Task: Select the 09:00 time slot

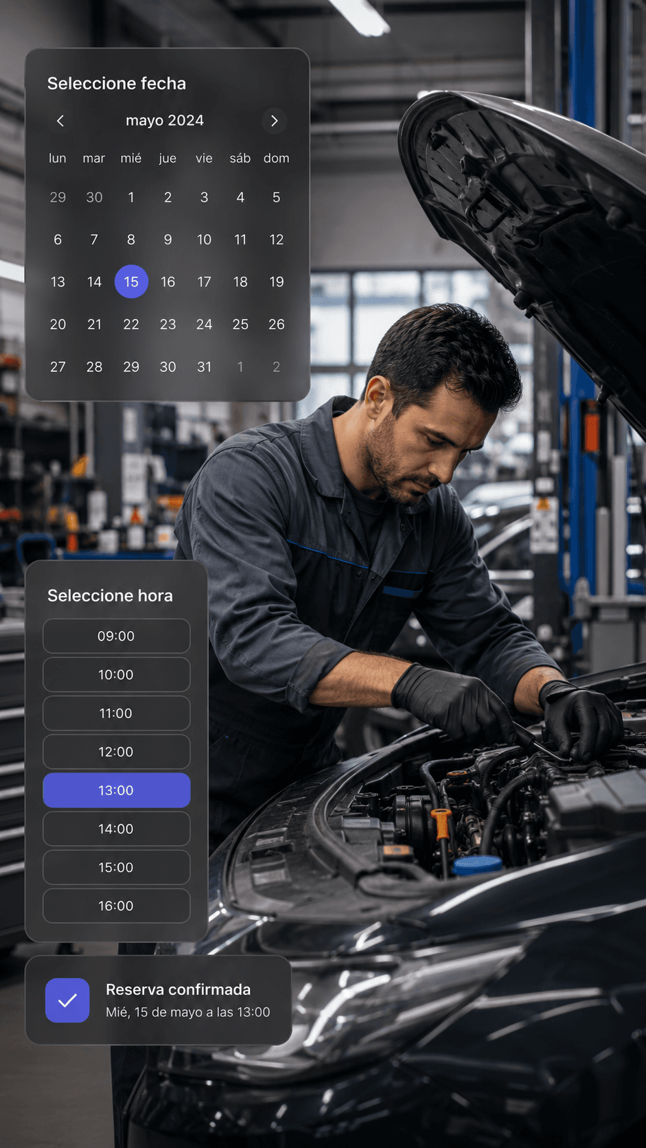Action: 117,636
